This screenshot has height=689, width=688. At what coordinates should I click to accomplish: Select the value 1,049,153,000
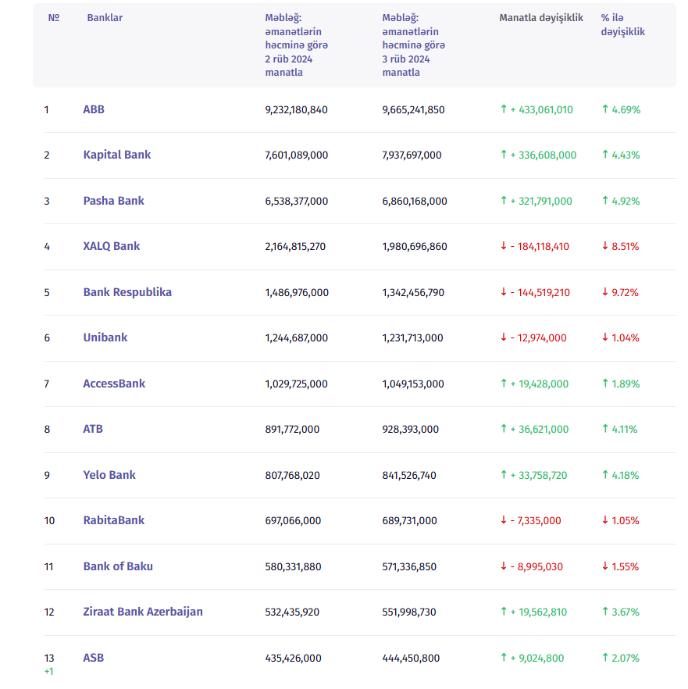[x=413, y=384]
